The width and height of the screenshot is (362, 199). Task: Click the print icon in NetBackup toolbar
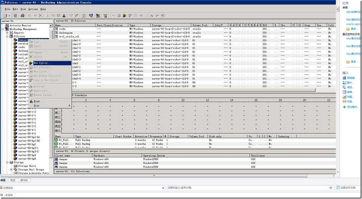pyautogui.click(x=23, y=16)
